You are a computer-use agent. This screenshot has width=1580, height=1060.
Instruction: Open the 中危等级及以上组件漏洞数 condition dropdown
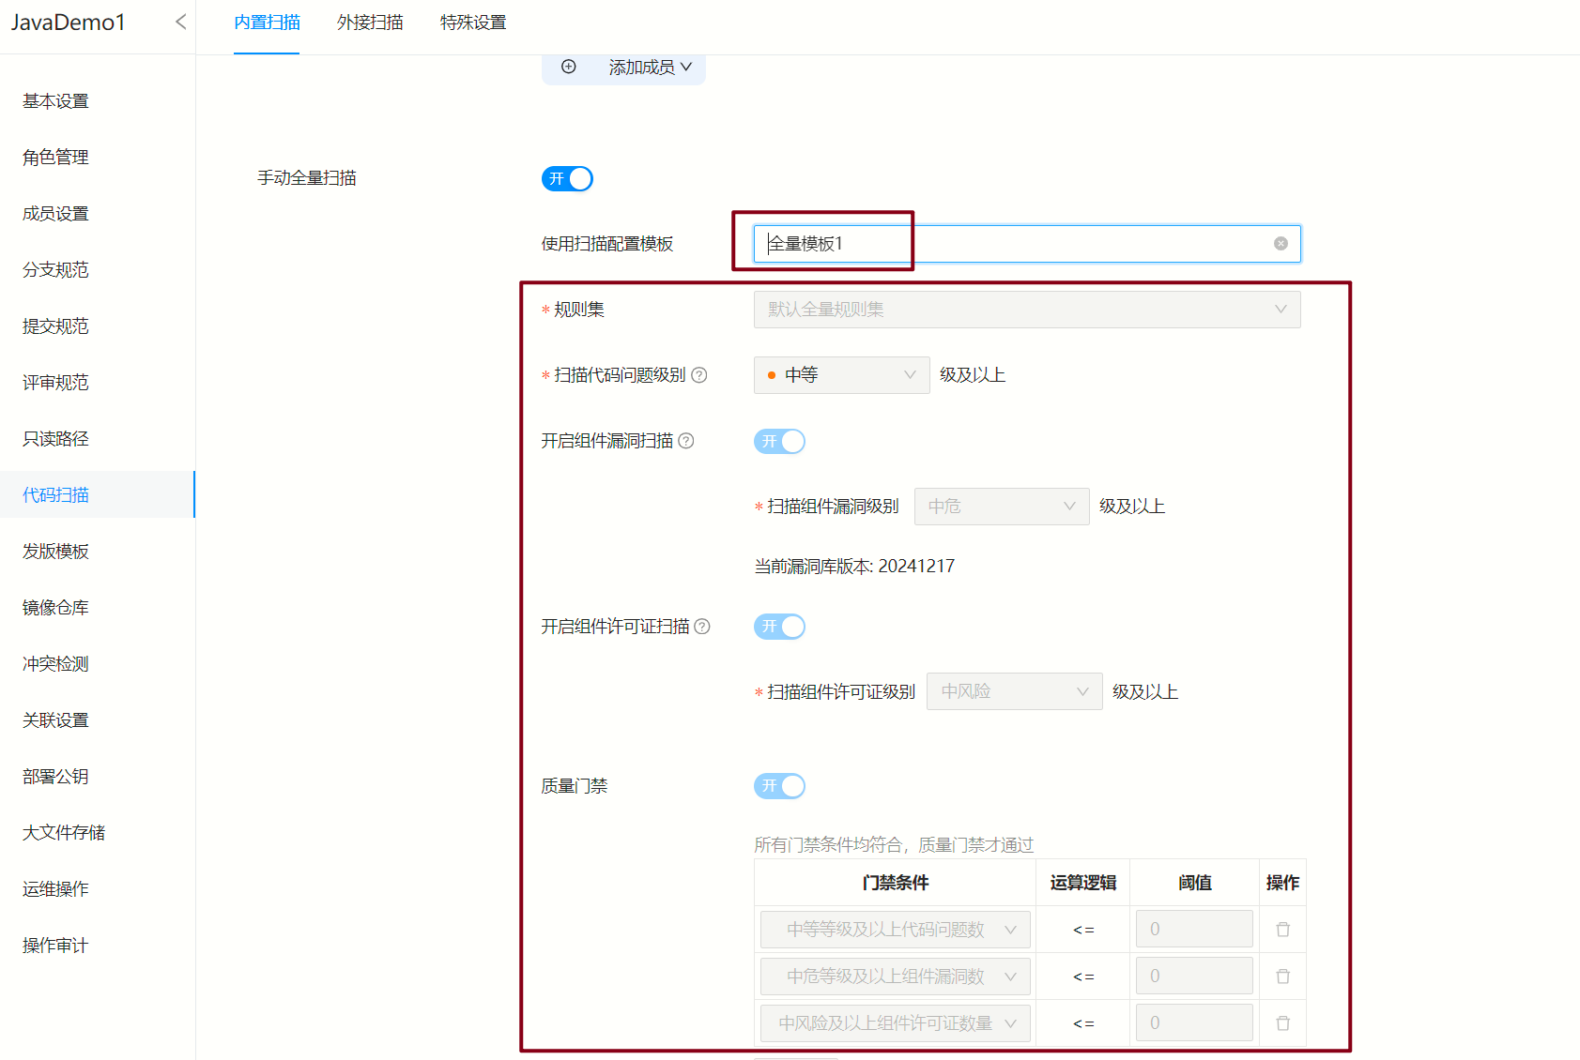click(x=895, y=977)
